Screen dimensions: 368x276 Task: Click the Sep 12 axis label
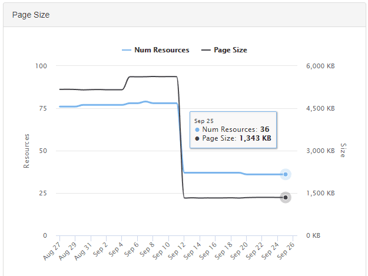coord(177,251)
